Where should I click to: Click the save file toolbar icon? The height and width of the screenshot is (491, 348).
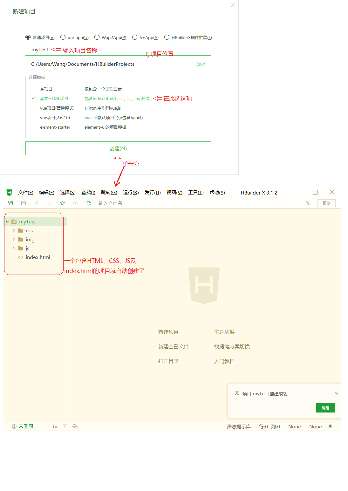click(x=23, y=203)
